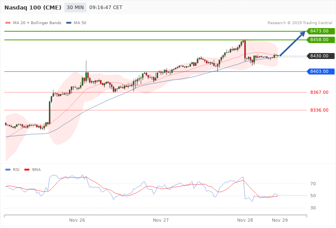Click the 8473.00 green resistance price tag

click(321, 31)
